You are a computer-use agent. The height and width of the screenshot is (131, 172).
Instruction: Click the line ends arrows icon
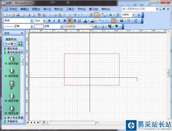tap(136, 21)
